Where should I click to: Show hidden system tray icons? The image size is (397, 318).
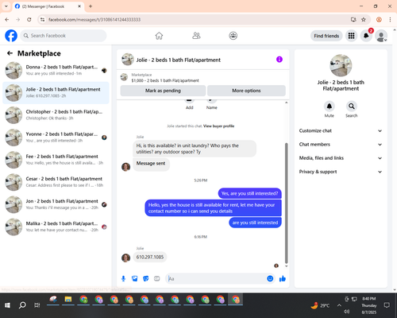click(x=339, y=305)
